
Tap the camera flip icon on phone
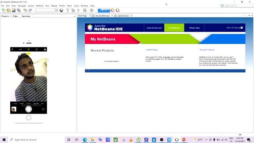click(43, 109)
